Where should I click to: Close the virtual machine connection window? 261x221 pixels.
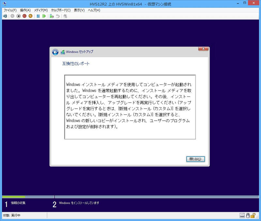point(254,3)
